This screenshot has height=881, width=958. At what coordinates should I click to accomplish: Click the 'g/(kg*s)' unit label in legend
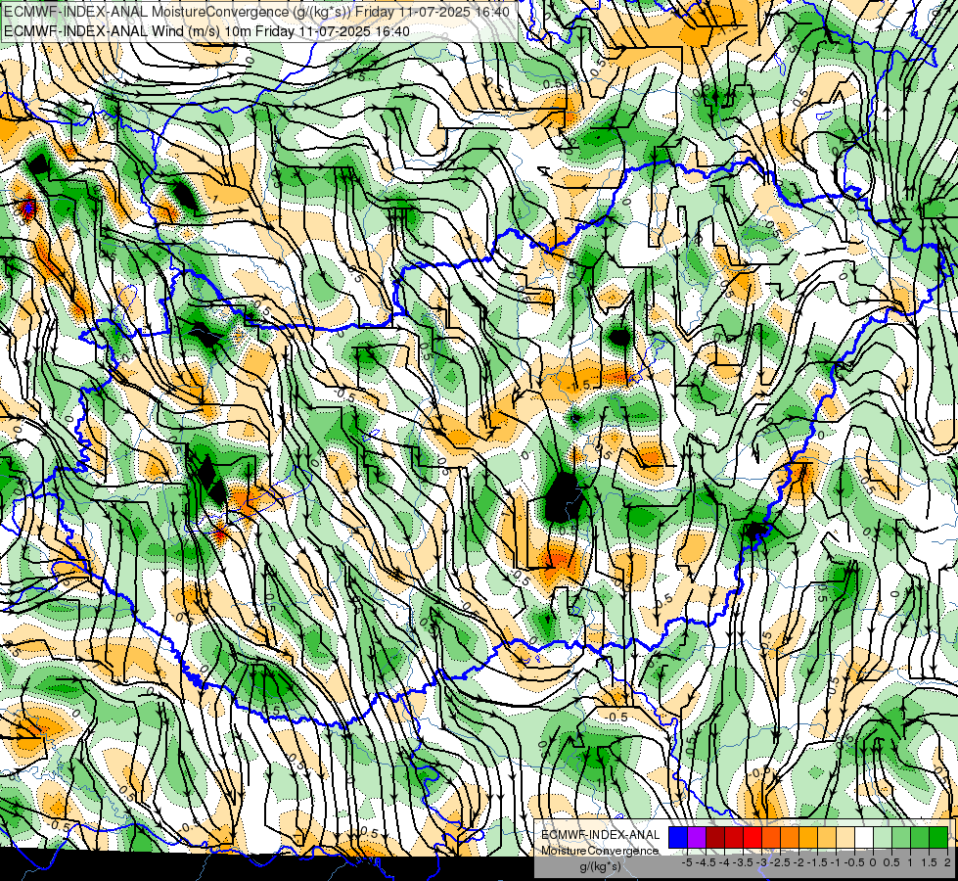pyautogui.click(x=601, y=867)
